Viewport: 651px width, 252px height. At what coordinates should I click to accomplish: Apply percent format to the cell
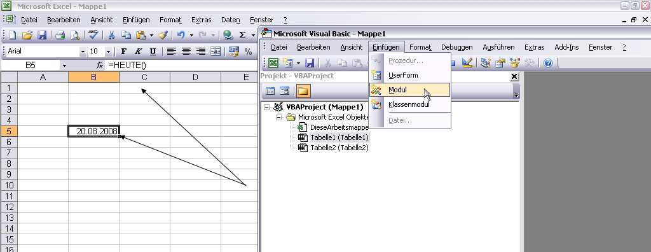pyautogui.click(x=249, y=52)
